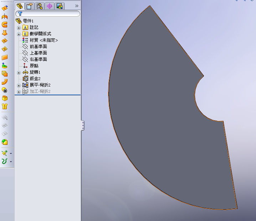
Task: Switch to DisplayManager tab
Action: (x=60, y=6)
